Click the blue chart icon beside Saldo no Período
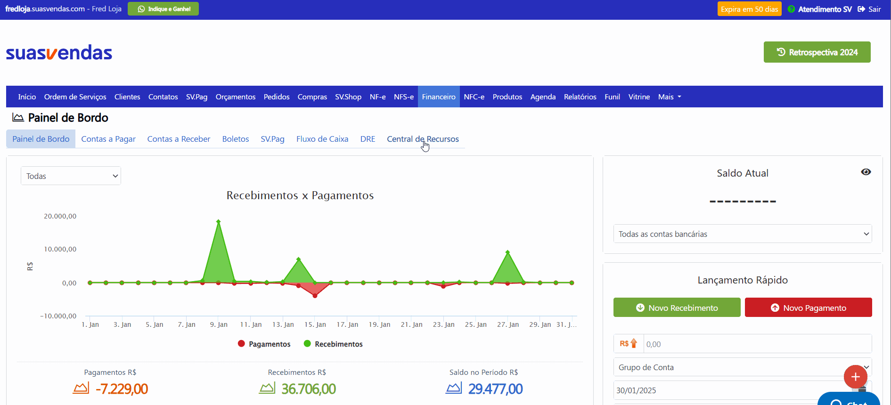The height and width of the screenshot is (405, 891). (454, 388)
